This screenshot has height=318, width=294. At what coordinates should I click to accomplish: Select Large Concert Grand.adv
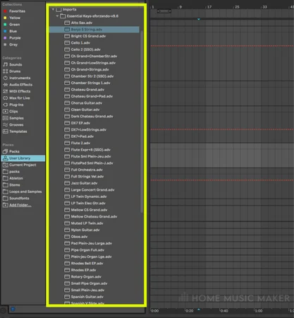click(92, 190)
